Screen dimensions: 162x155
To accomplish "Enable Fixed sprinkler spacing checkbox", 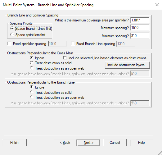I will [x=9, y=43].
